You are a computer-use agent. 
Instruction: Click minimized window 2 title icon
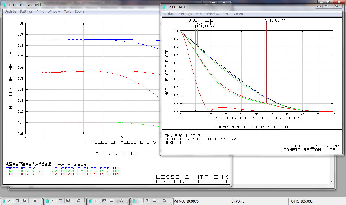(4, 201)
